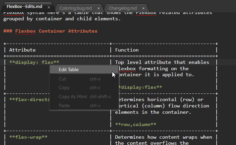This screenshot has height=145, width=236.
Task: Choose Edit Table from context menu
Action: (x=84, y=70)
